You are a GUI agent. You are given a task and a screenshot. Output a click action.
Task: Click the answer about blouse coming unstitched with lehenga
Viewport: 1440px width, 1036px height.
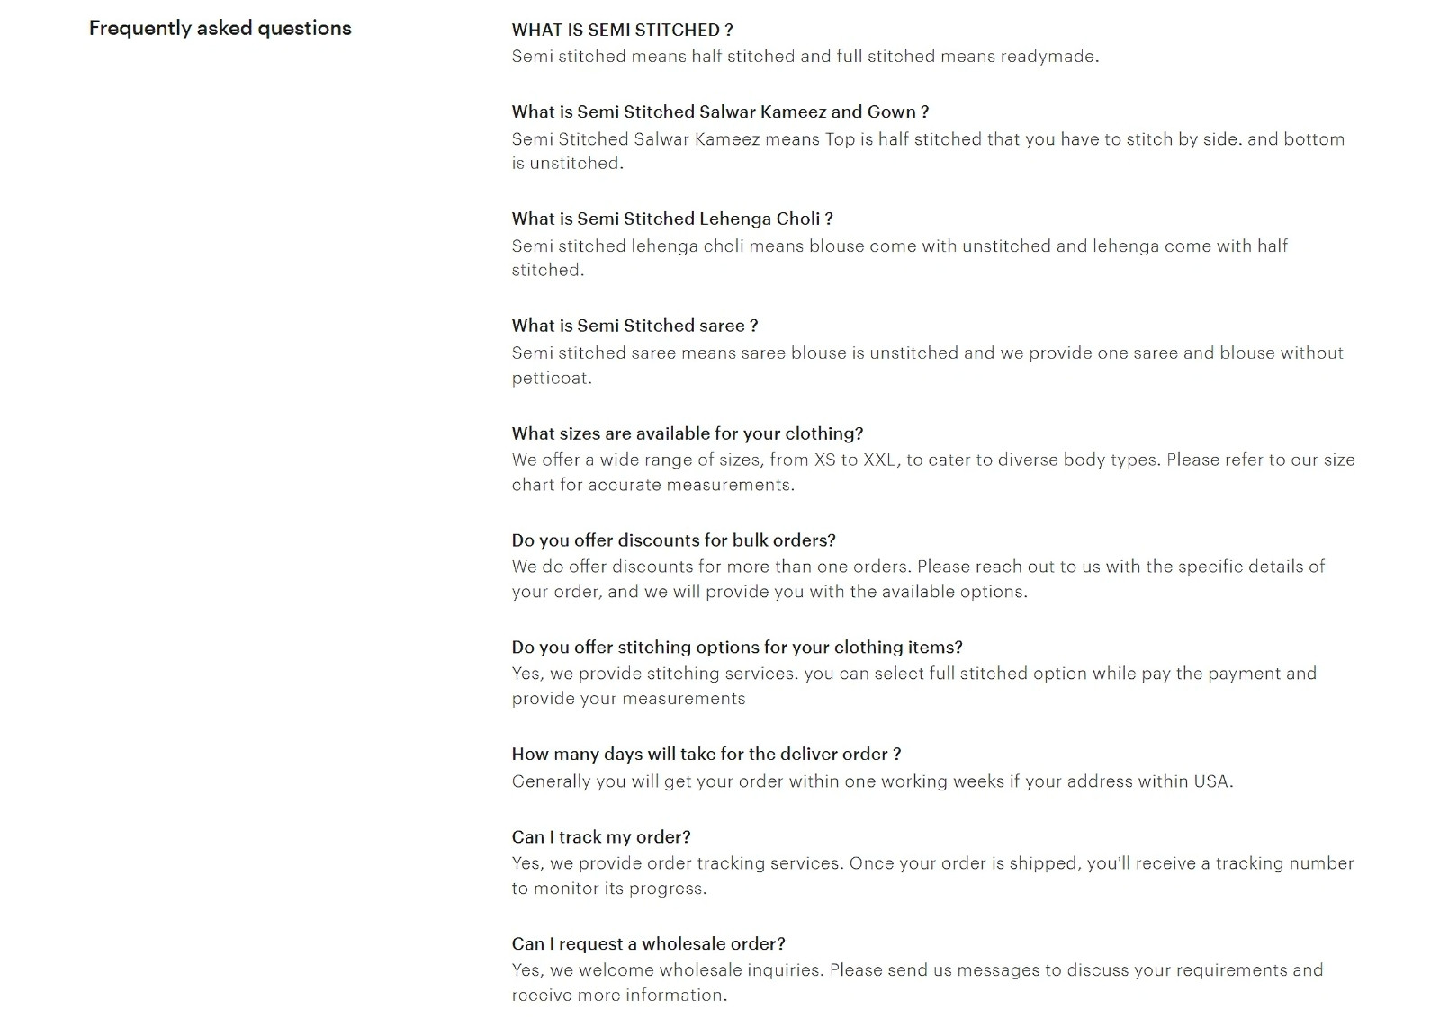[899, 257]
